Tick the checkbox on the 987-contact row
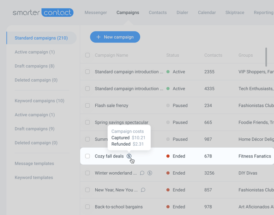Screen dimensions: 274x215 pyautogui.click(x=88, y=139)
